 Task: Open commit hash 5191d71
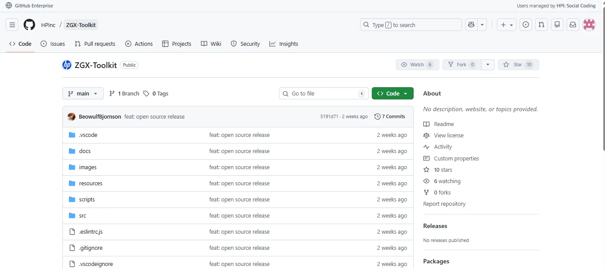[x=329, y=116]
